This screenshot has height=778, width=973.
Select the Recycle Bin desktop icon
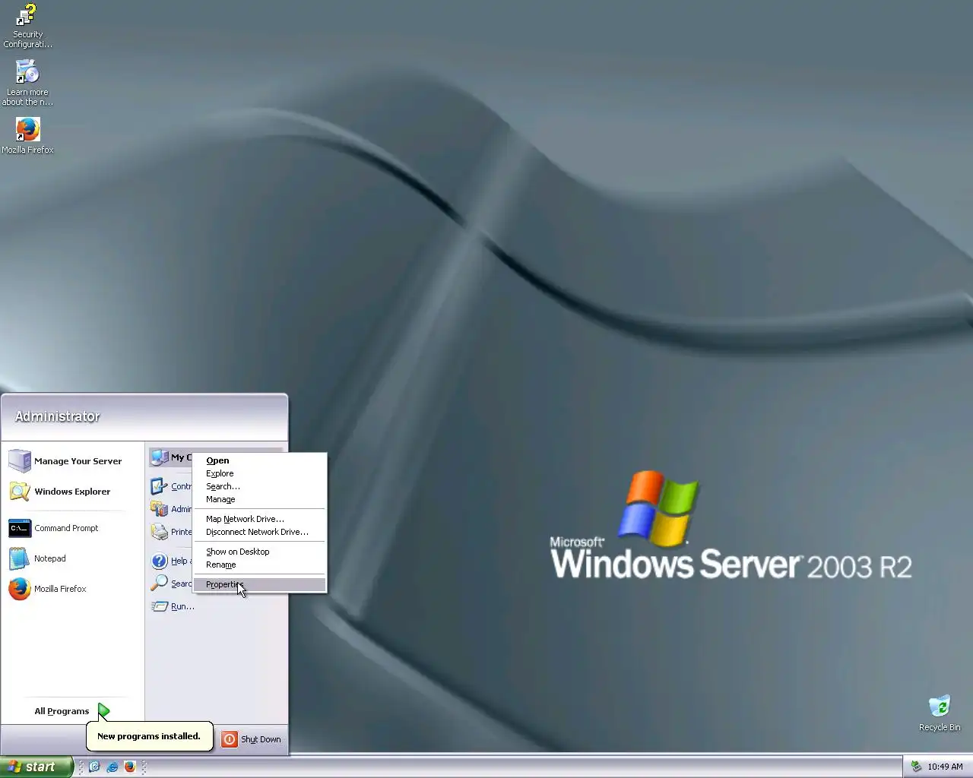tap(940, 713)
